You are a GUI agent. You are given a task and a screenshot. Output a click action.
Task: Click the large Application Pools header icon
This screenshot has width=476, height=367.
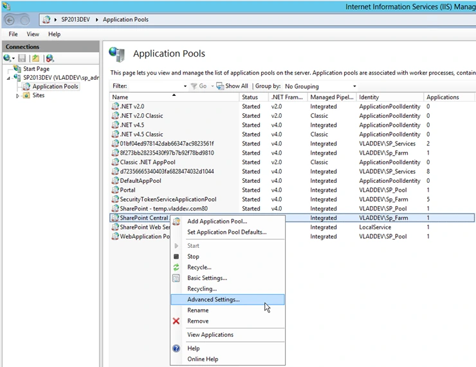(x=117, y=54)
